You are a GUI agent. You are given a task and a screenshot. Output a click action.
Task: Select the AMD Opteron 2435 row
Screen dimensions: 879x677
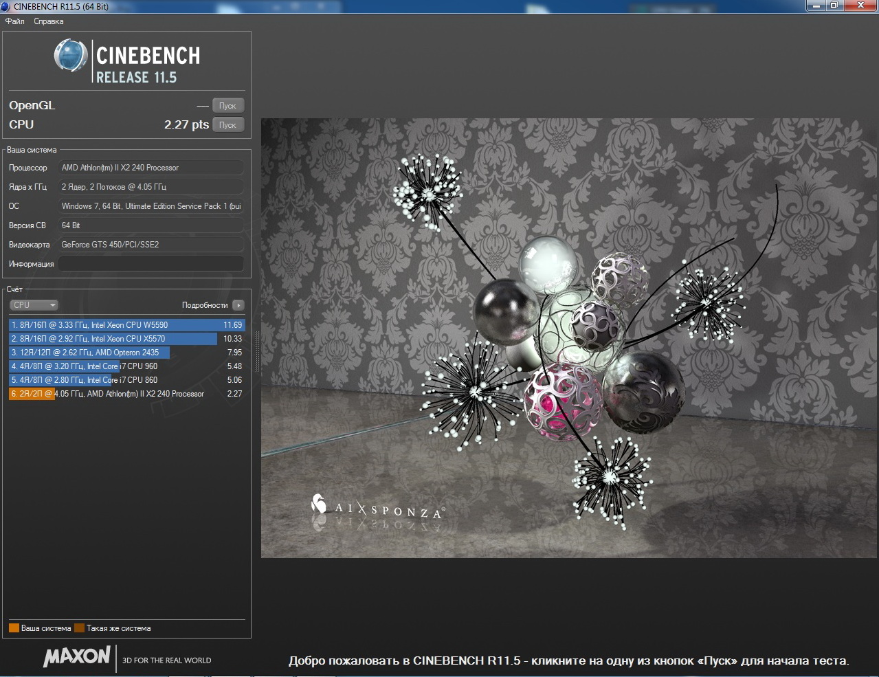[127, 353]
